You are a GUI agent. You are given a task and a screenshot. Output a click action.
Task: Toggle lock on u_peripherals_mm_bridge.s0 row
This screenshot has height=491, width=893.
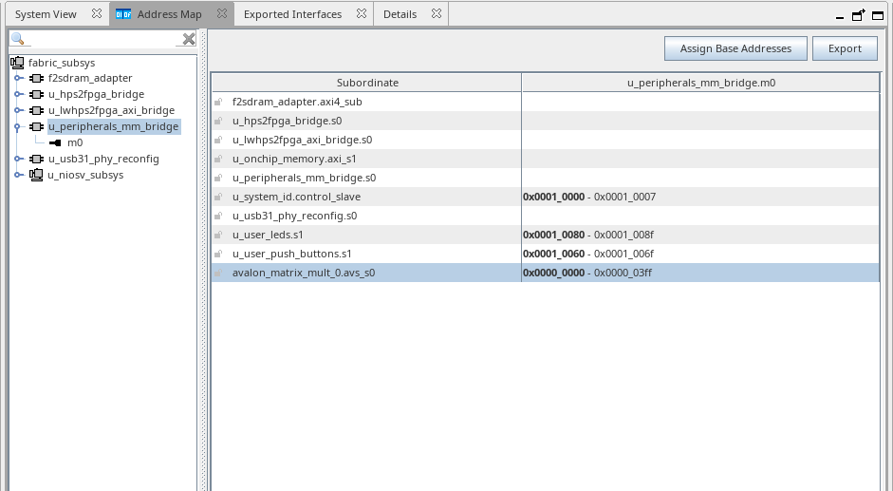click(x=218, y=178)
